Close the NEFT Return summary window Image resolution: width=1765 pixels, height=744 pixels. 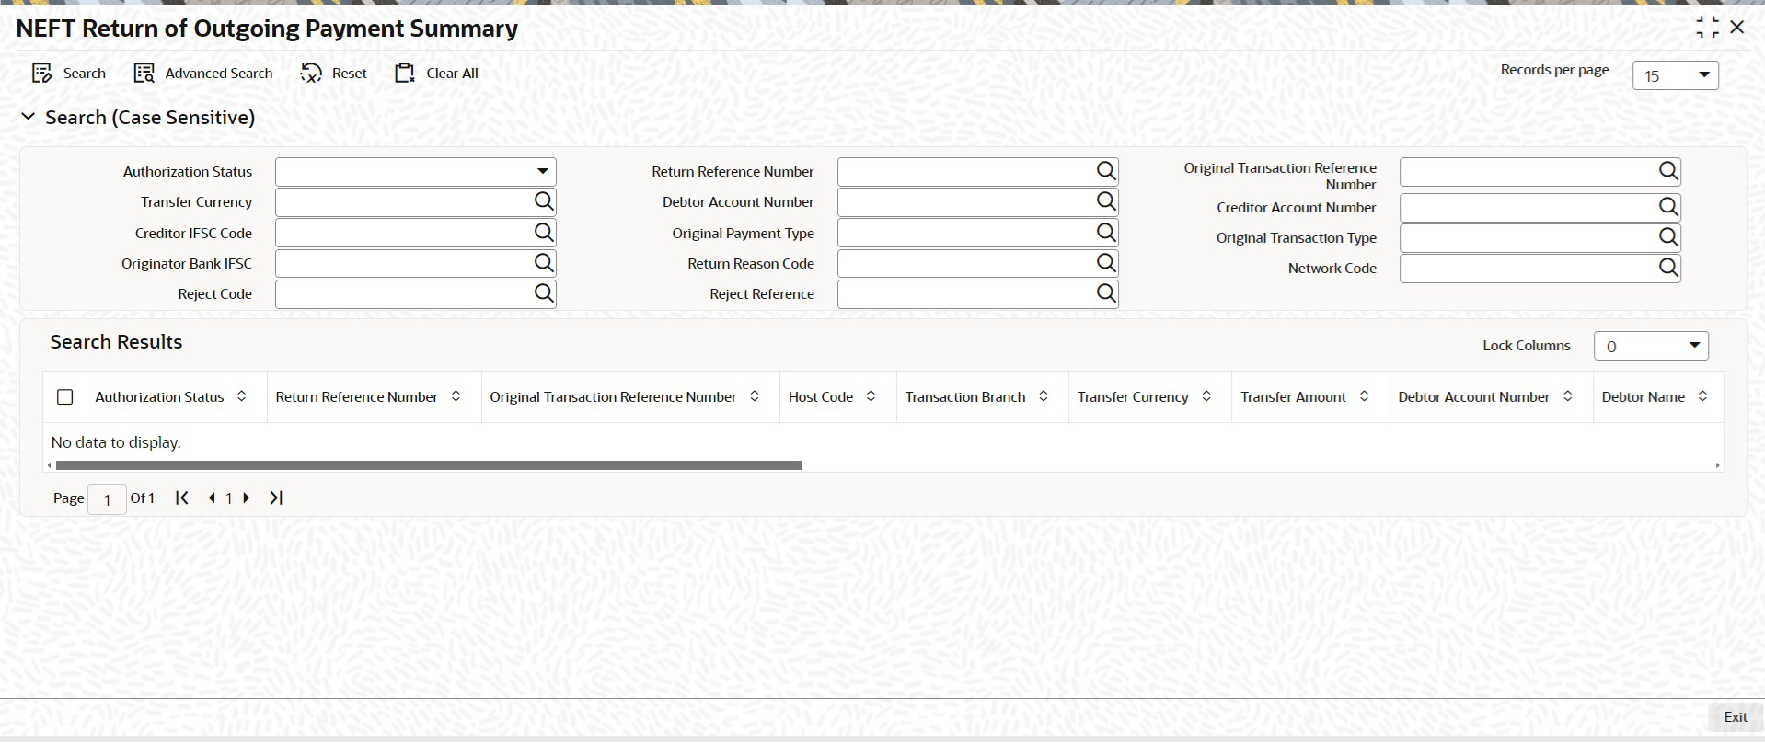pyautogui.click(x=1737, y=28)
